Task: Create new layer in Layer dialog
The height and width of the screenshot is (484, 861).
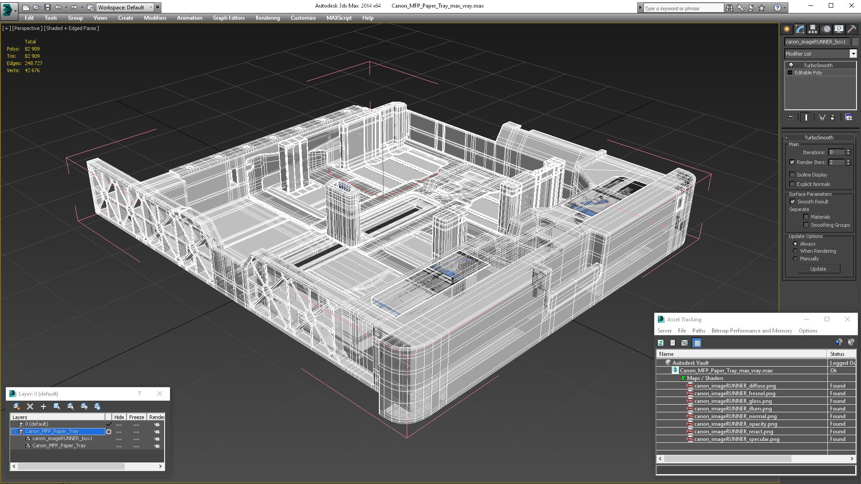Action: tap(17, 406)
